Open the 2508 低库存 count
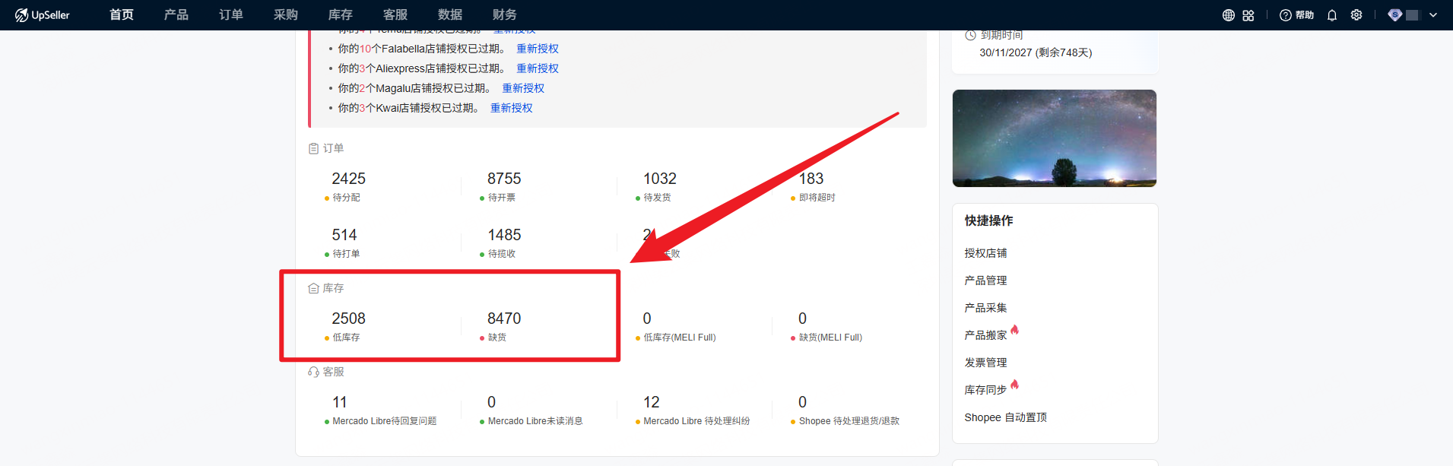1453x466 pixels. [348, 319]
